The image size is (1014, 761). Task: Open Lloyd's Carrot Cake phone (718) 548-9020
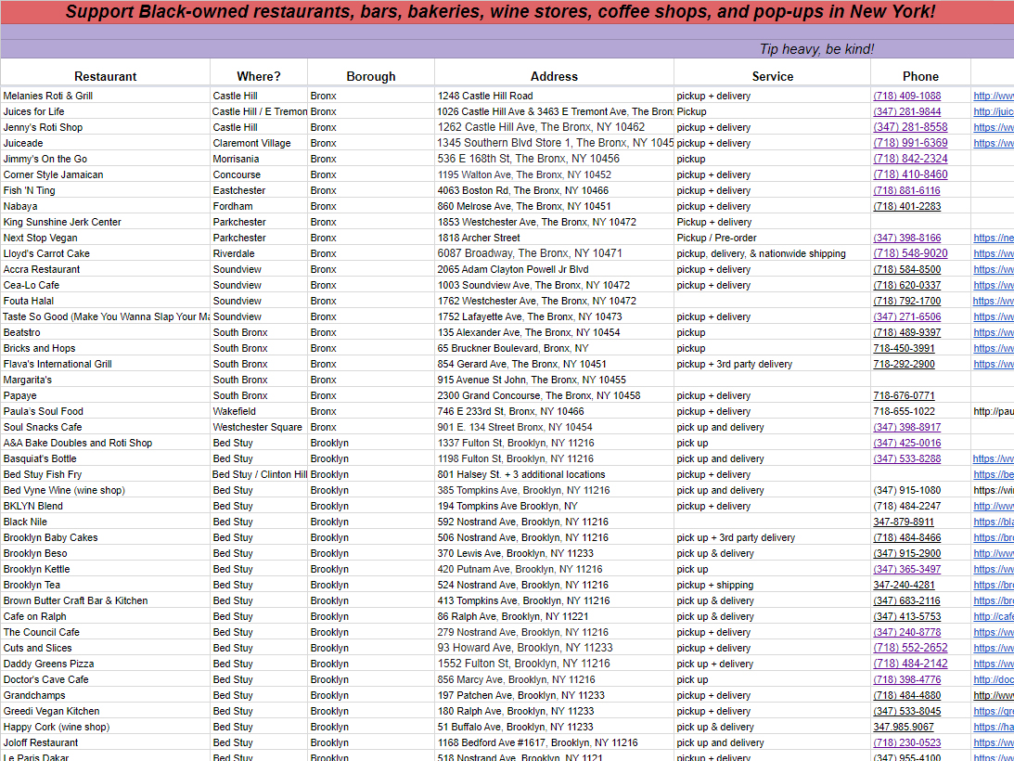(x=910, y=253)
